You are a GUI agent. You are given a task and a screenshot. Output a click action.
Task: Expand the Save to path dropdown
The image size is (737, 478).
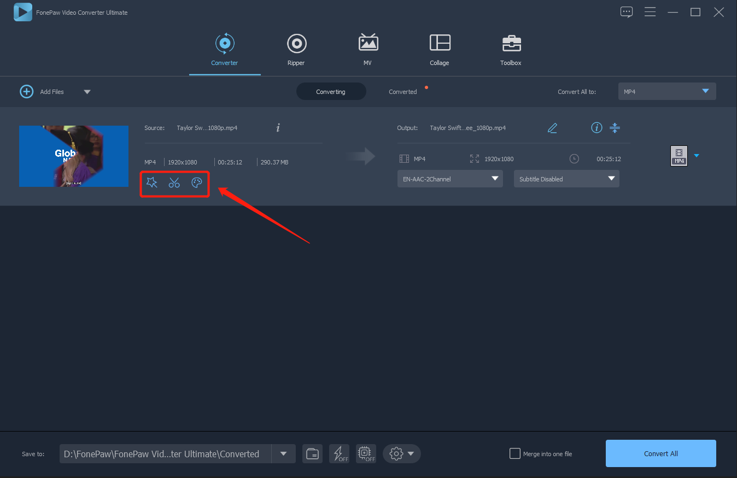[x=284, y=453]
